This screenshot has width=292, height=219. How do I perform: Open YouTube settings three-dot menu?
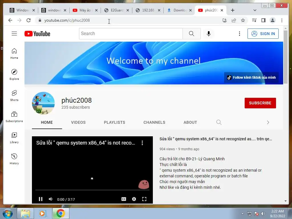[x=240, y=34]
